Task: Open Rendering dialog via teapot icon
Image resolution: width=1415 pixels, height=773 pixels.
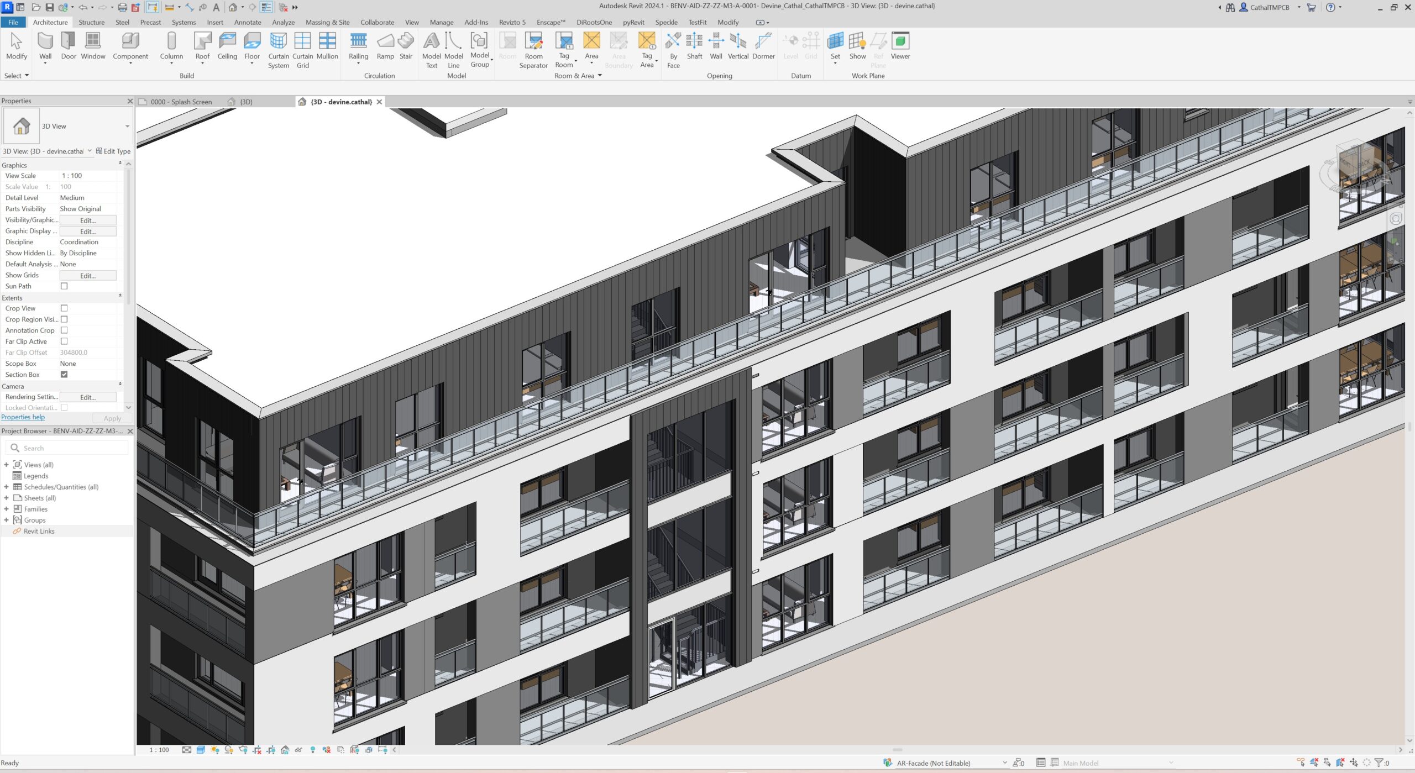Action: pos(243,750)
